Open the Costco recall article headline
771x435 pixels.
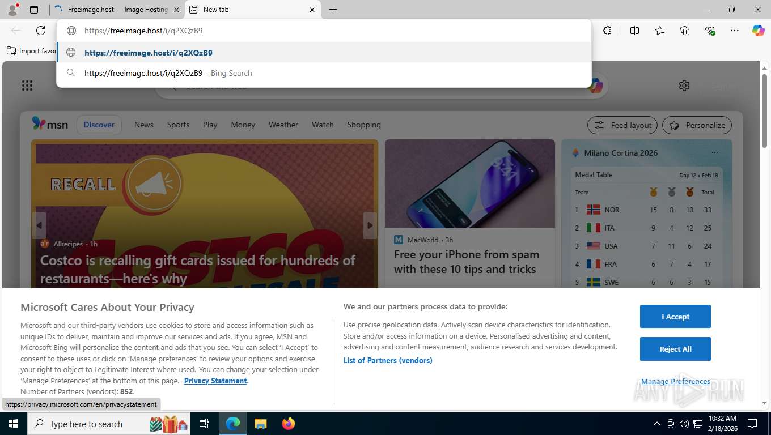(198, 269)
